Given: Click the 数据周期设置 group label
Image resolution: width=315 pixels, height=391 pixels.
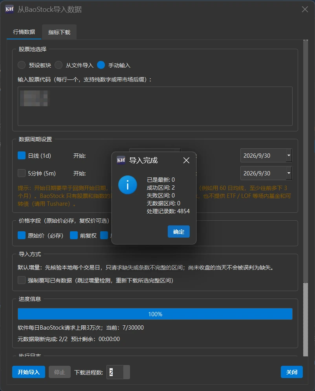Looking at the screenshot, I should coord(35,139).
